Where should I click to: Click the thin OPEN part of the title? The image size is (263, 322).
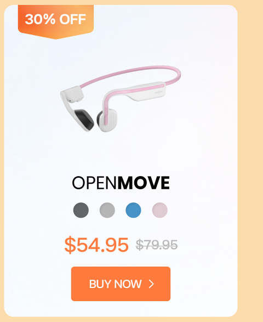click(94, 183)
